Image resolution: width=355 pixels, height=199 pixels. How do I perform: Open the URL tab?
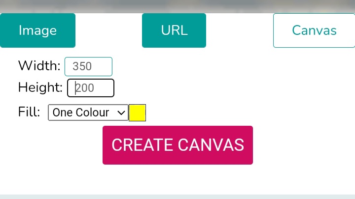click(x=174, y=30)
